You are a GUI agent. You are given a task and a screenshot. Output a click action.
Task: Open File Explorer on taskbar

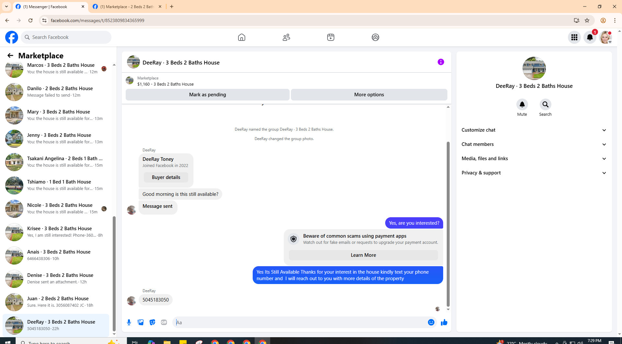coord(167,342)
